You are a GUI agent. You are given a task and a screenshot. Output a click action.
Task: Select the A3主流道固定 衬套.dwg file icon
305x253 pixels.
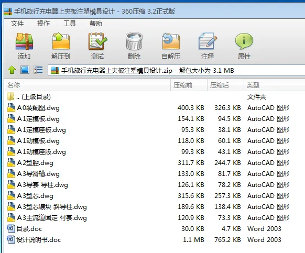coord(11,217)
